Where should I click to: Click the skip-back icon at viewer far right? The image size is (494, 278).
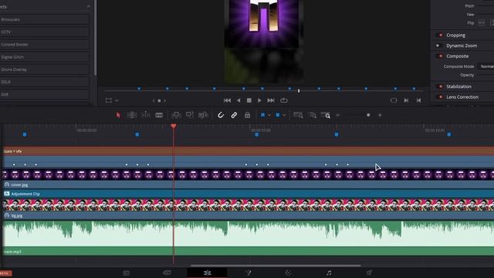(x=418, y=100)
